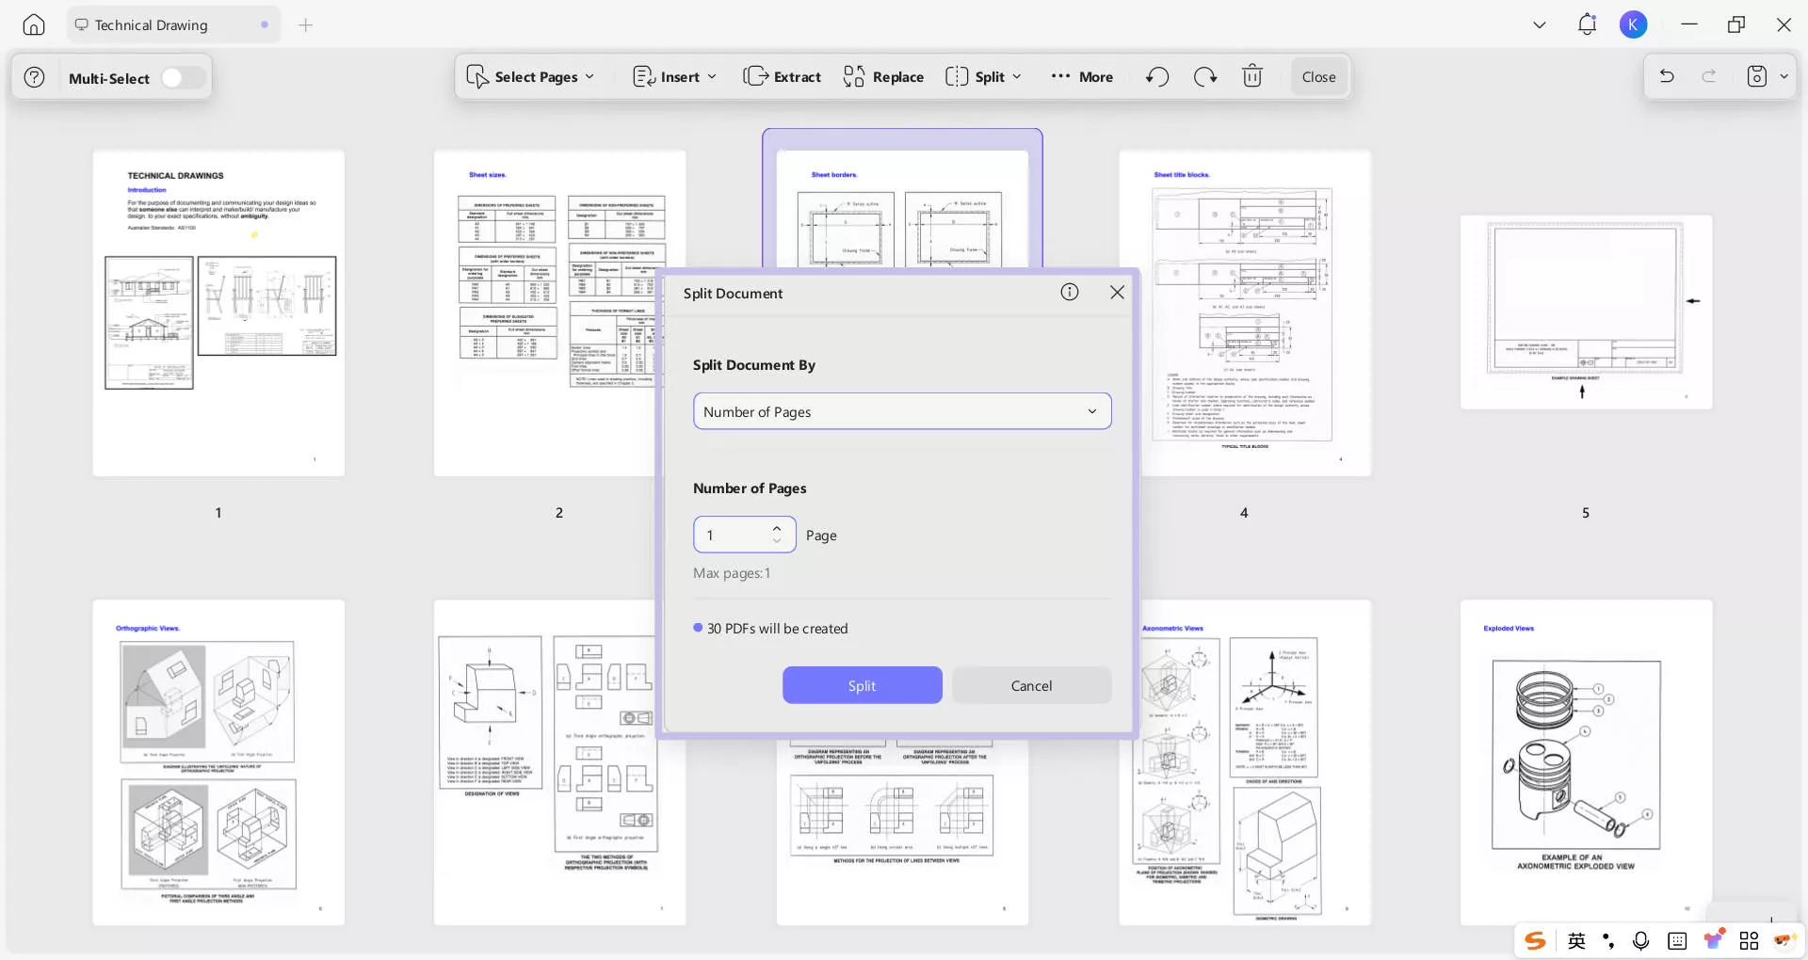Click the Sogou input method S icon
The width and height of the screenshot is (1808, 960).
click(1535, 940)
